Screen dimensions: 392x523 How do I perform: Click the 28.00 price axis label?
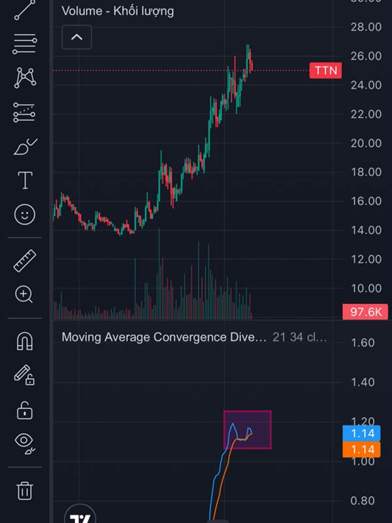366,27
